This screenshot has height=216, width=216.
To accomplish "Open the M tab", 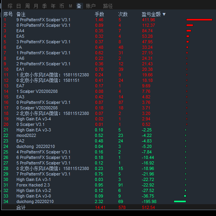I will click(71, 6).
